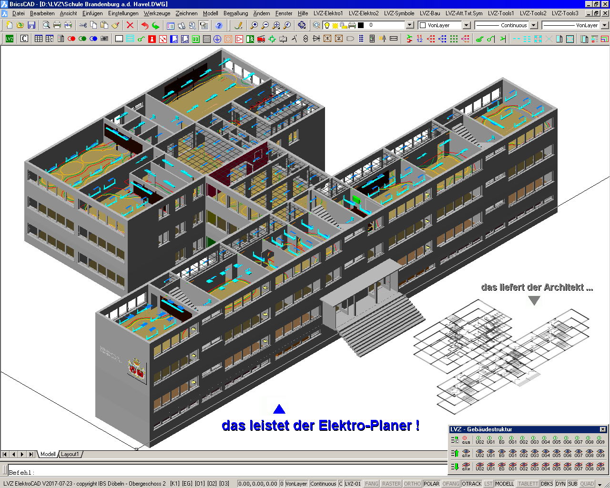
Task: Hide floor UG1 with its crossed eye icon
Action: point(490,466)
